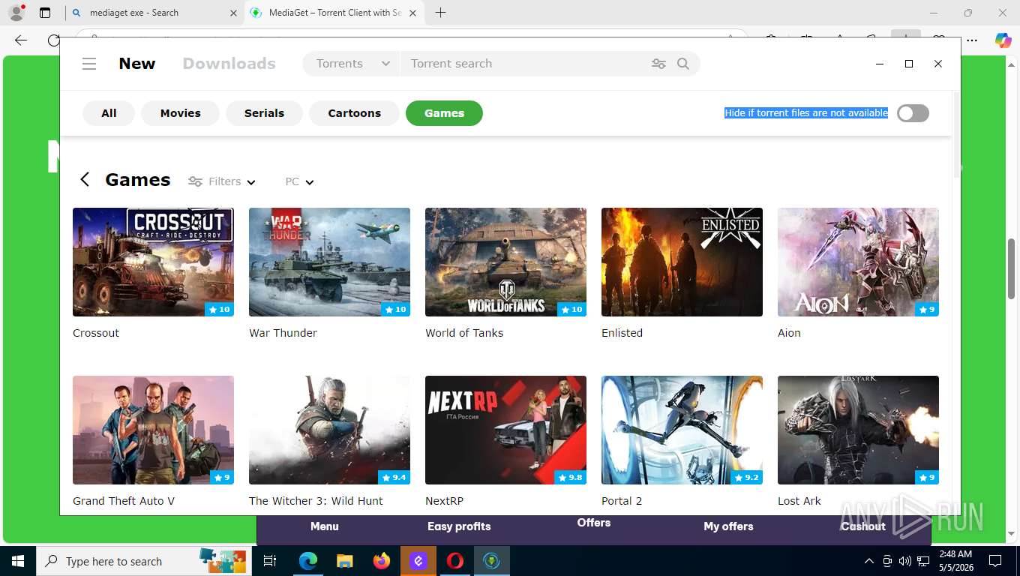Open the War Thunder game thumbnail
The image size is (1020, 576).
[x=329, y=262]
